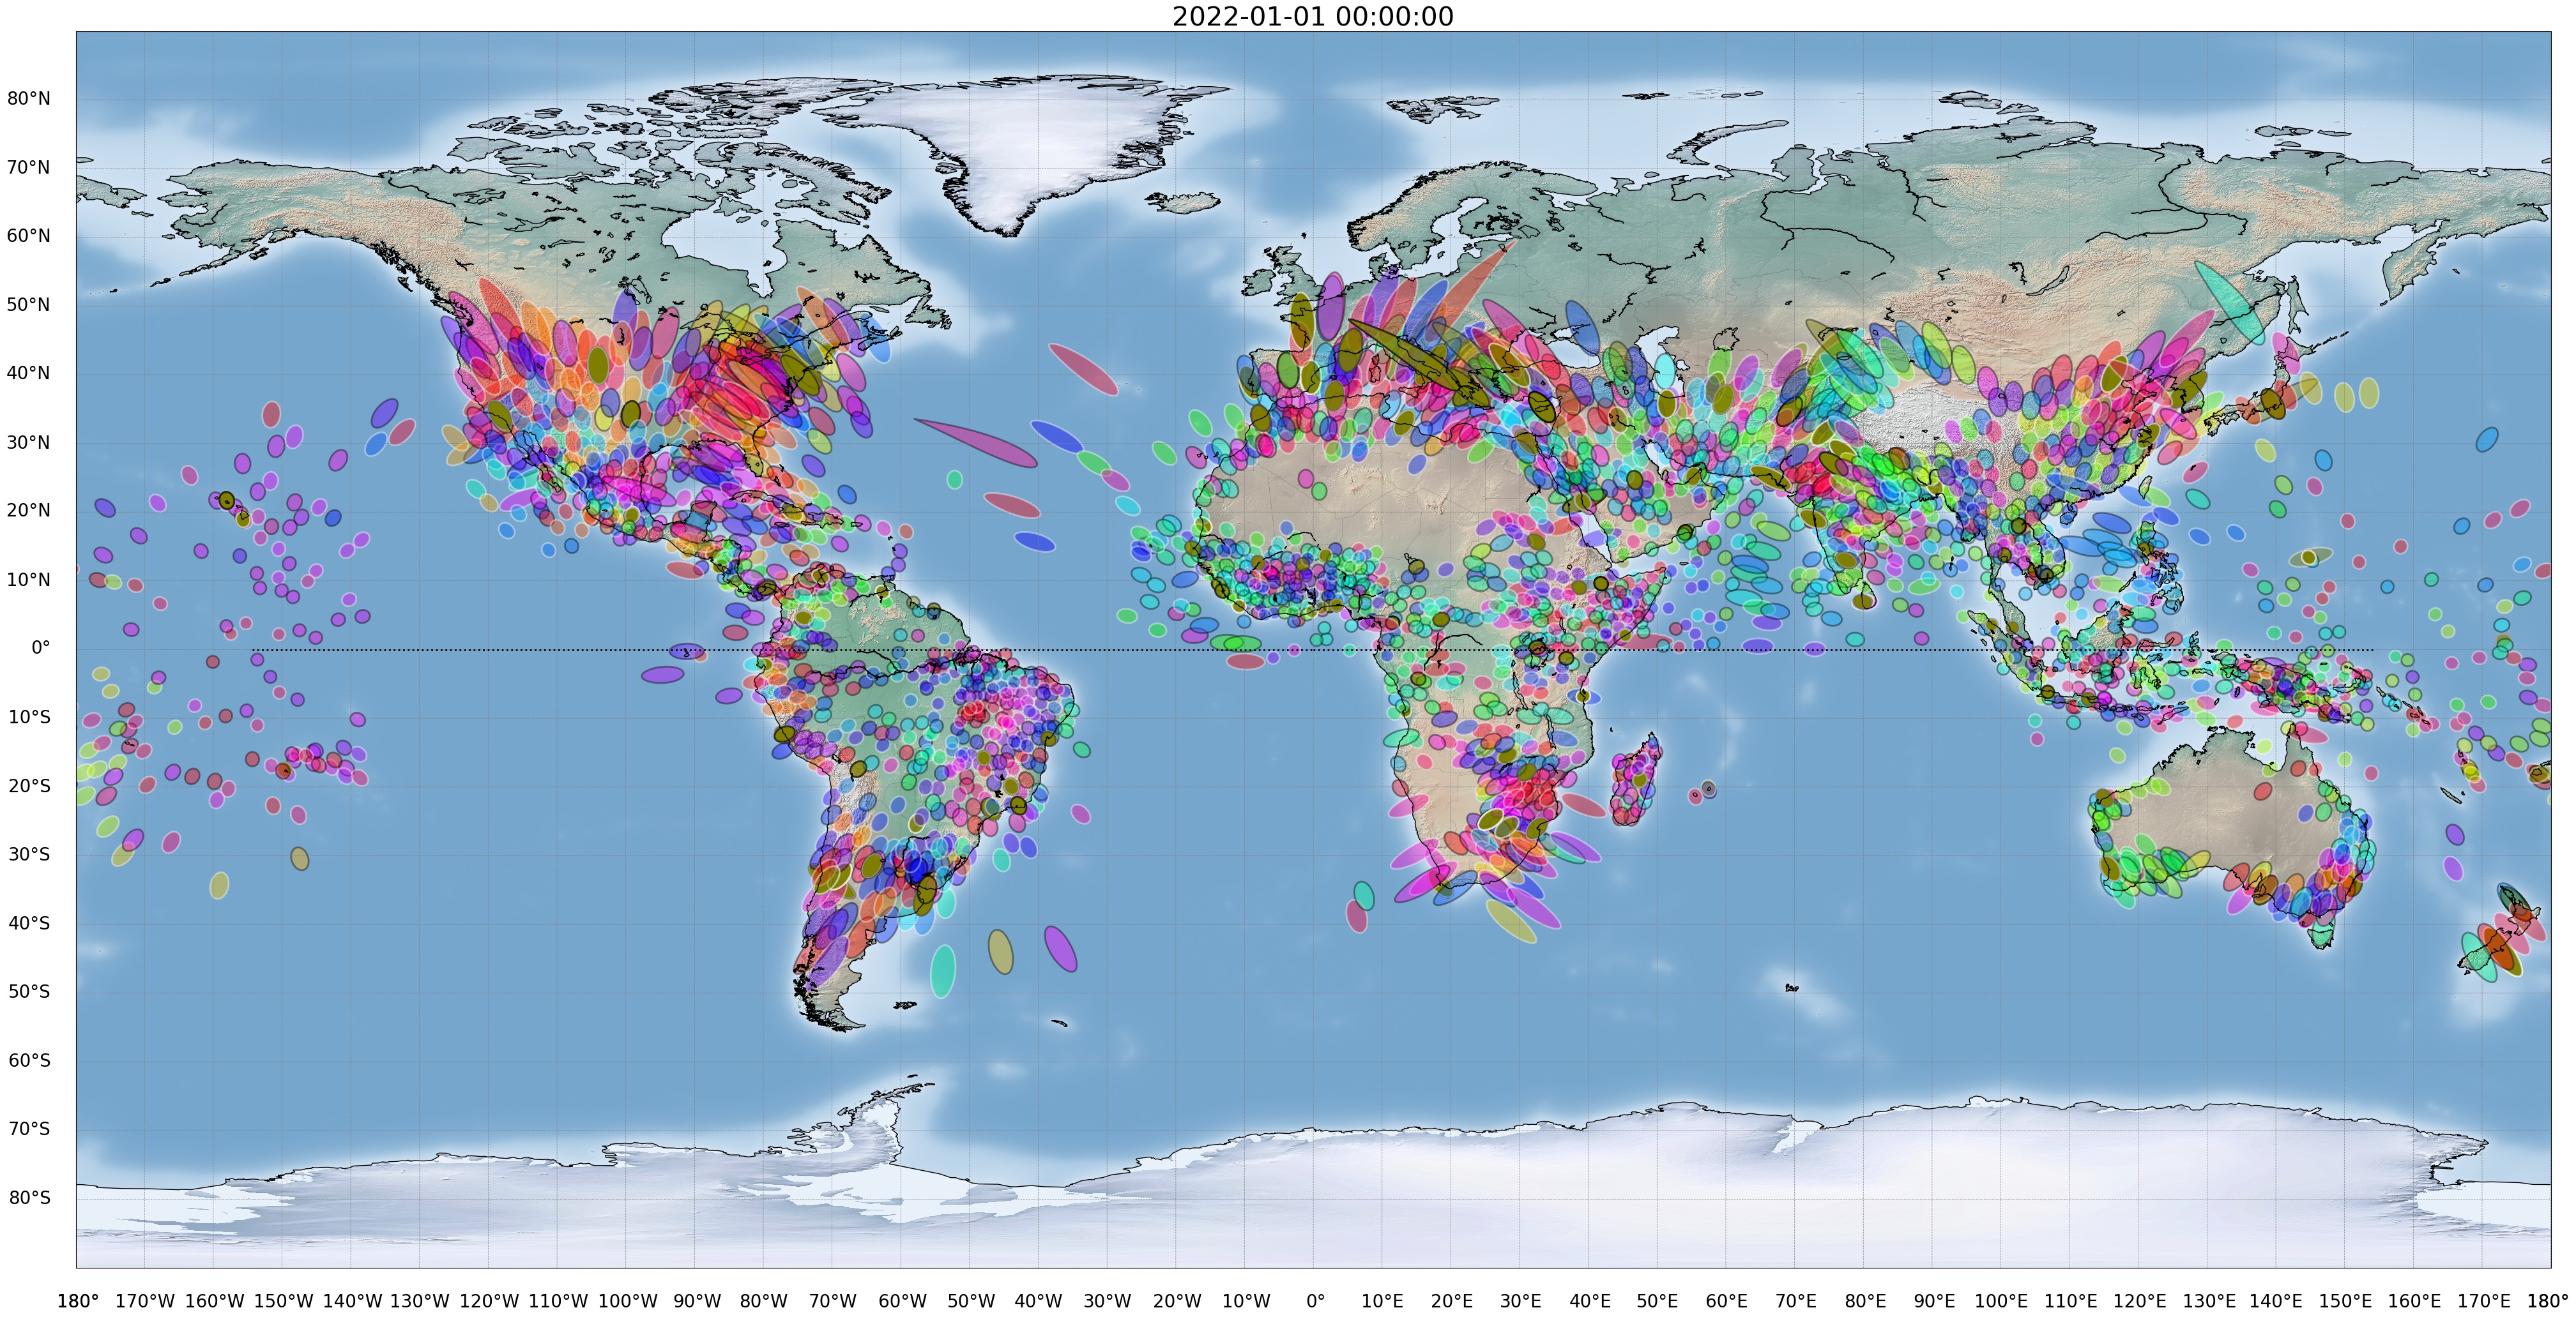The height and width of the screenshot is (1317, 2576).
Task: Click the "130°E" longitude label
Action: coord(2209,1301)
